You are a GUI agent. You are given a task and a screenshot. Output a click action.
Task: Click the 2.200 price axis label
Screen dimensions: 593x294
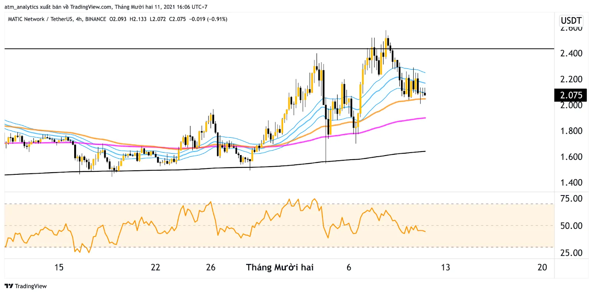tap(571, 79)
